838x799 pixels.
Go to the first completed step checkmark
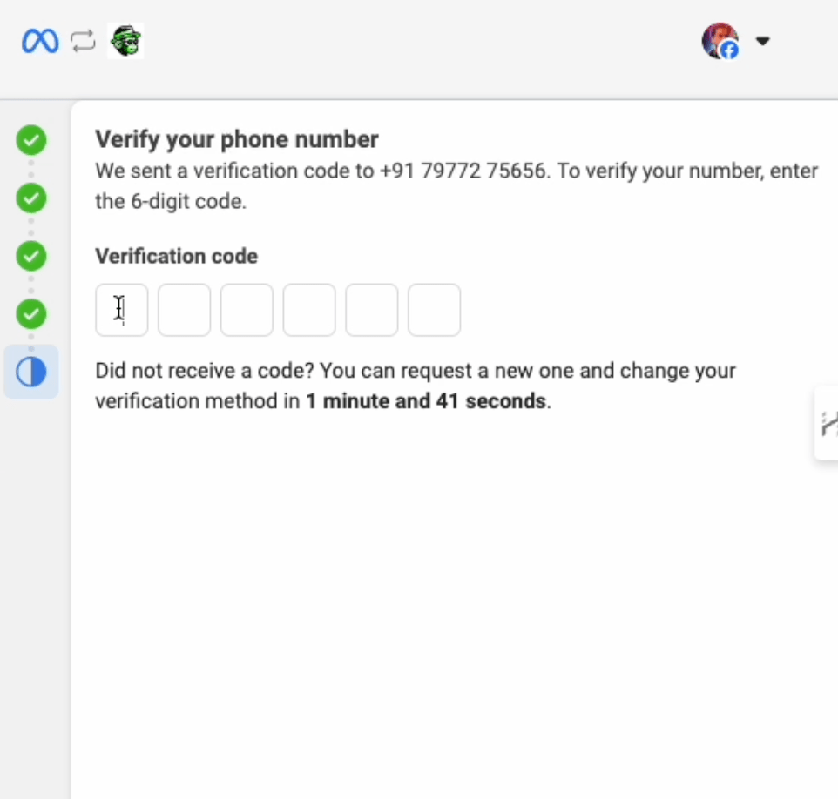[31, 140]
